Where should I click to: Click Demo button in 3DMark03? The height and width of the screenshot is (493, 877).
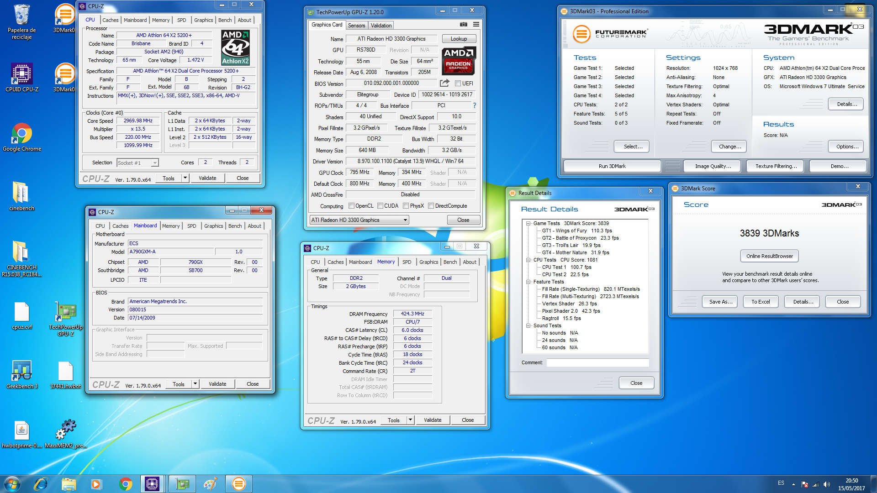pyautogui.click(x=839, y=166)
